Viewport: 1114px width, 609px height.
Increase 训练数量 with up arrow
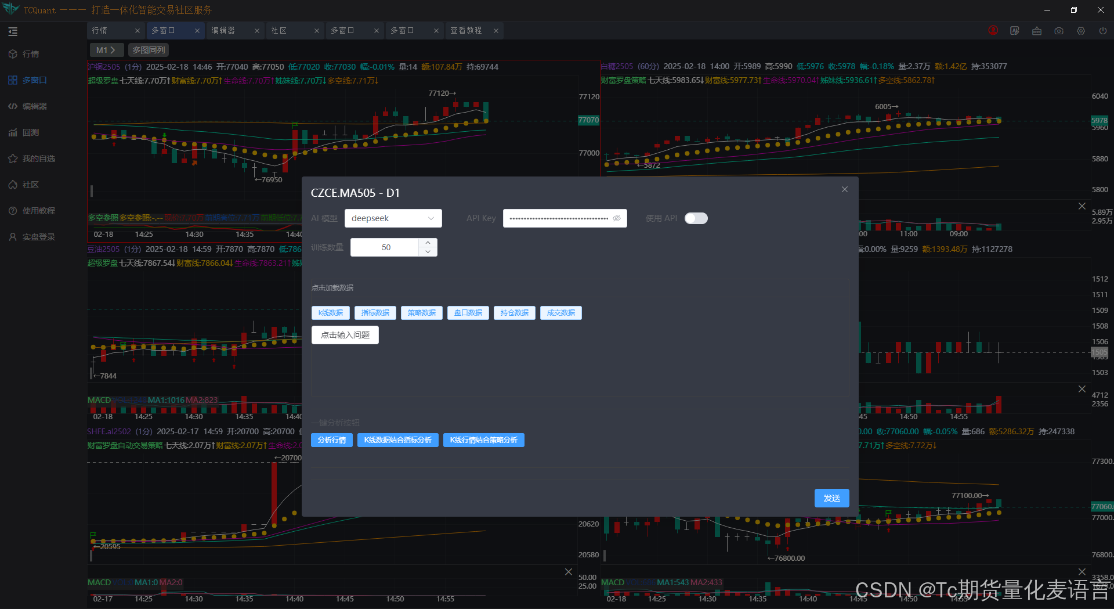(x=428, y=243)
